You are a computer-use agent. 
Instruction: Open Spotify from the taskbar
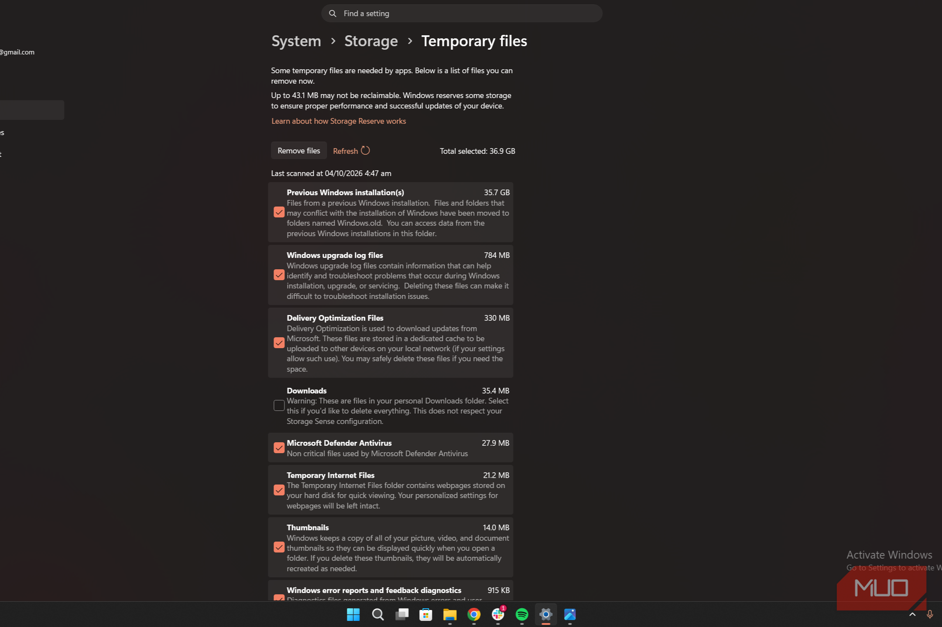point(522,614)
